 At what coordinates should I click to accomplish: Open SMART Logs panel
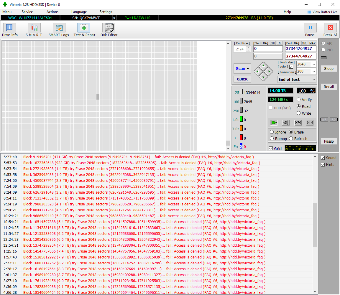tap(59, 30)
